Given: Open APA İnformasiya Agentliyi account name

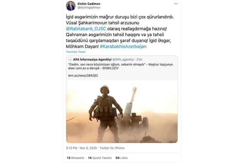Looking at the screenshot, I should click(92, 59).
